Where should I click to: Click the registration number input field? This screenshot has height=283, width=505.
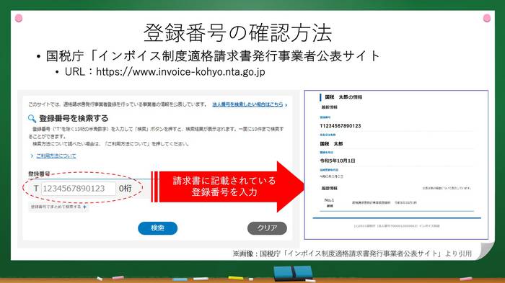click(79, 189)
